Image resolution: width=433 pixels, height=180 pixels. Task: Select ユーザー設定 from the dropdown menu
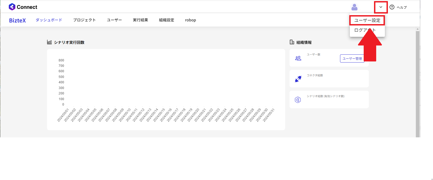point(367,21)
